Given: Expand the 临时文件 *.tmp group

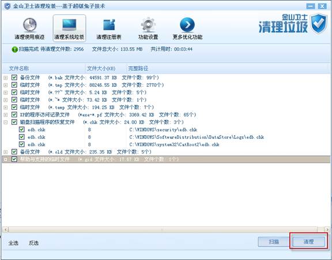Looking at the screenshot, I should tap(6, 85).
